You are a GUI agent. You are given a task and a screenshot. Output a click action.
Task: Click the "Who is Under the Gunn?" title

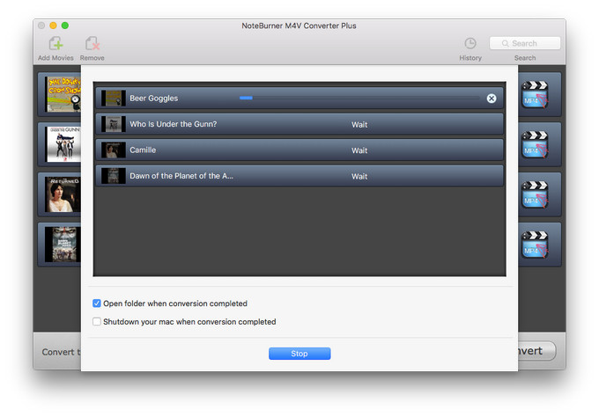click(x=173, y=124)
